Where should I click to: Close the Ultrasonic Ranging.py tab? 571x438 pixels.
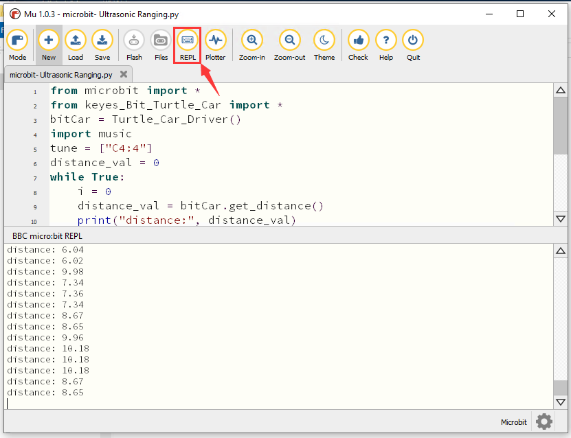[x=124, y=74]
